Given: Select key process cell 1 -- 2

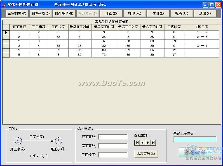Looking at the screenshot, I should (x=201, y=33).
